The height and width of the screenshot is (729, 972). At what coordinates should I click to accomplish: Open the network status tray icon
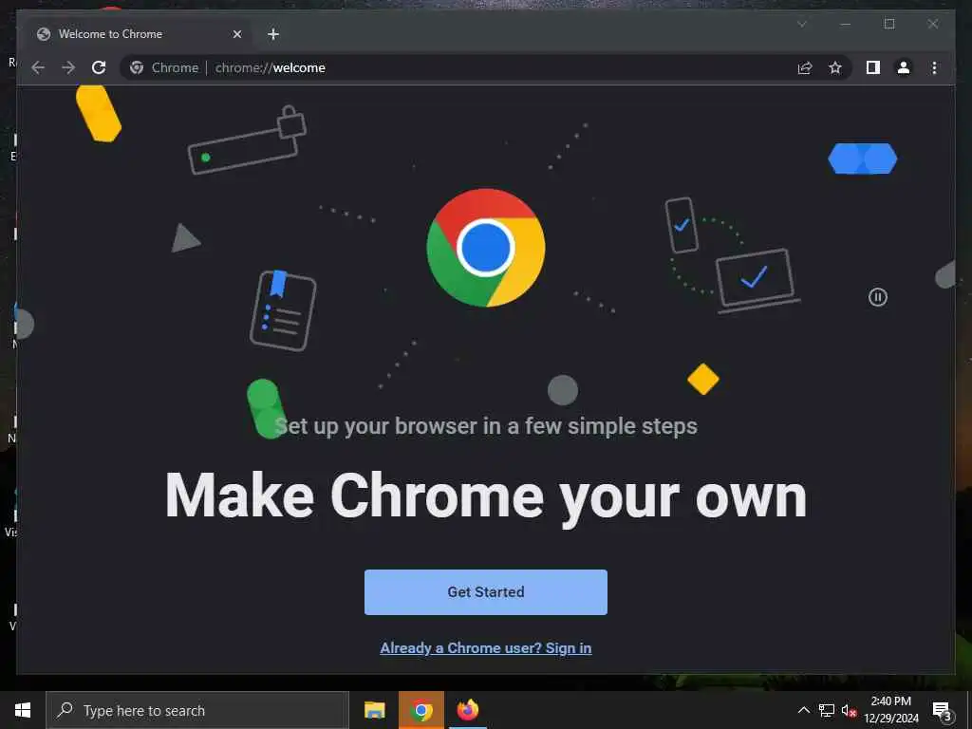click(x=827, y=710)
